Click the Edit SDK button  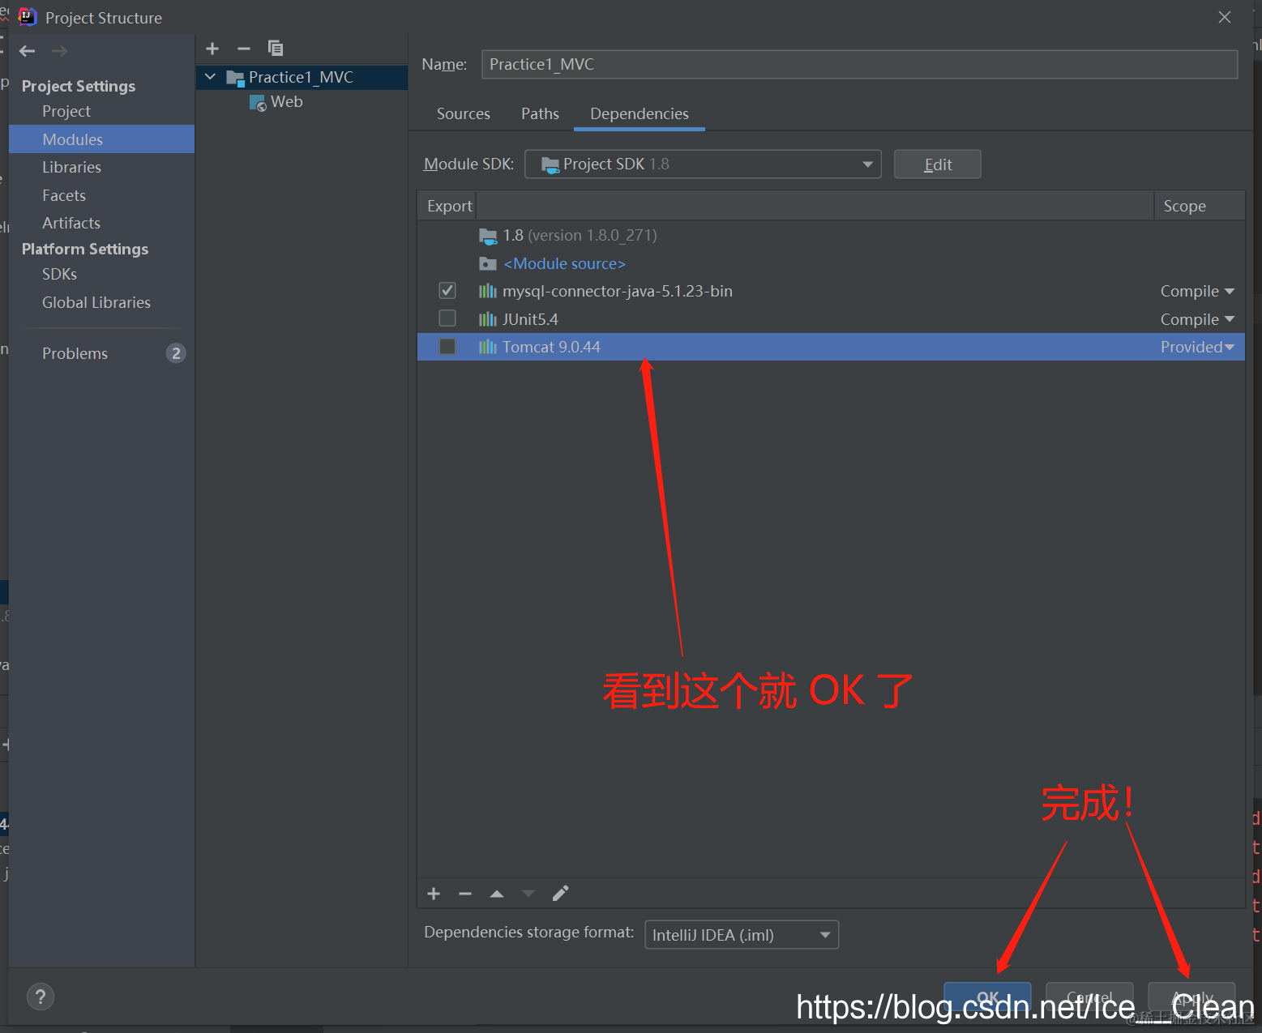point(938,164)
